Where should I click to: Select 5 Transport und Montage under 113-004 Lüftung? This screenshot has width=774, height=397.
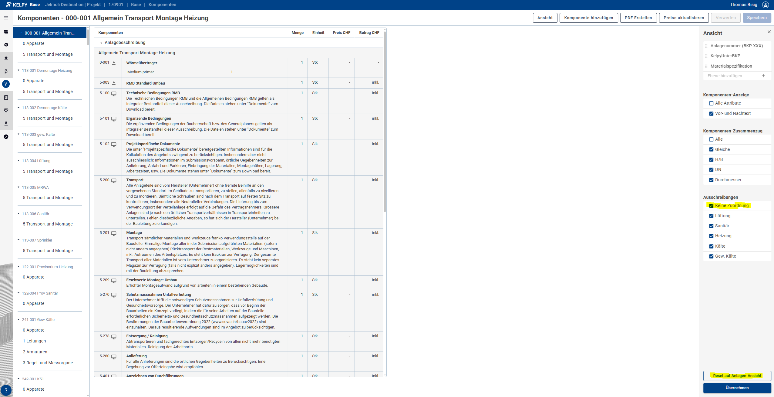(48, 171)
